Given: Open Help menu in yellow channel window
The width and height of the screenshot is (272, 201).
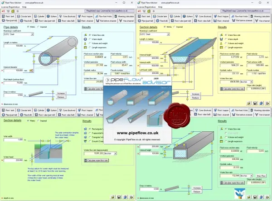Looking at the screenshot, I should (x=160, y=7).
